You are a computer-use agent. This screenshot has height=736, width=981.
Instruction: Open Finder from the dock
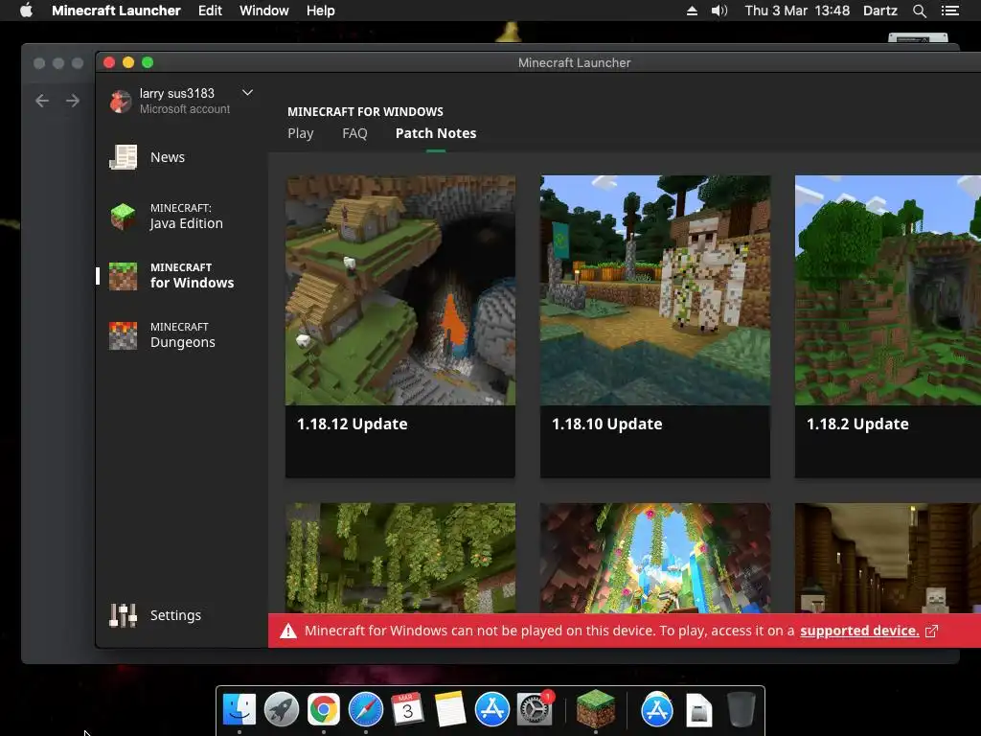(240, 710)
